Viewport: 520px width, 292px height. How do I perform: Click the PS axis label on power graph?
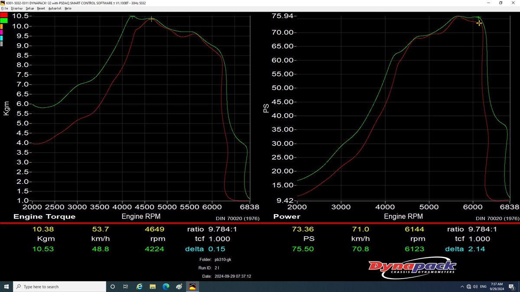tap(266, 108)
